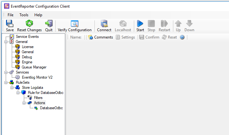
Task: Collapse the Rule for DatabaseOdbc node
Action: [x=18, y=93]
